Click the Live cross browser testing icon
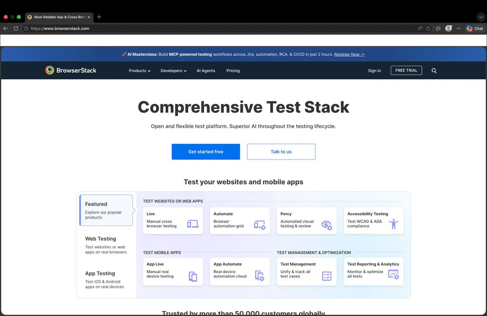 click(x=193, y=224)
